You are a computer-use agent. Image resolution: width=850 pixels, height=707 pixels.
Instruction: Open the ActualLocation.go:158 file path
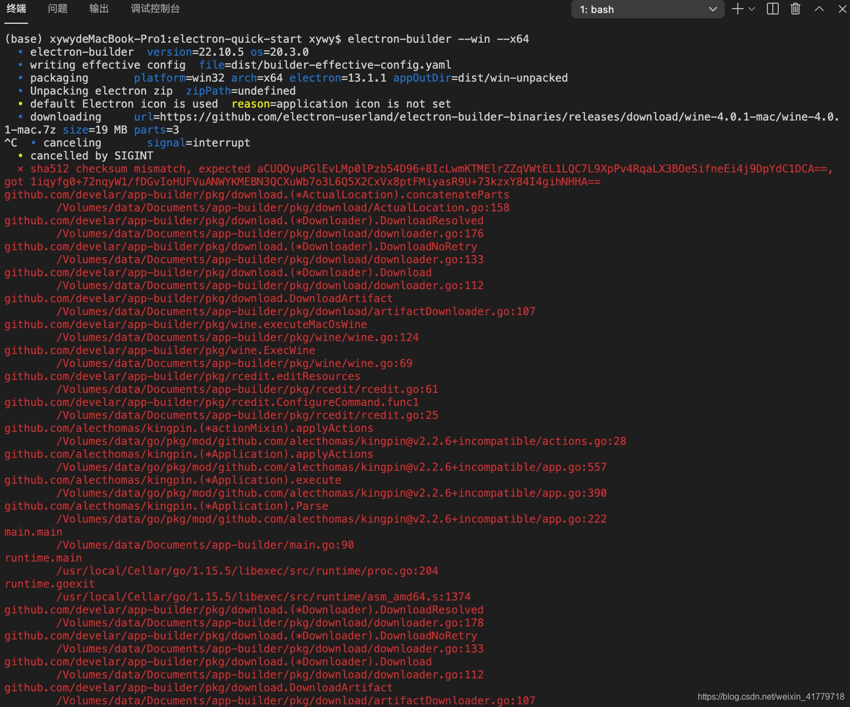[283, 208]
